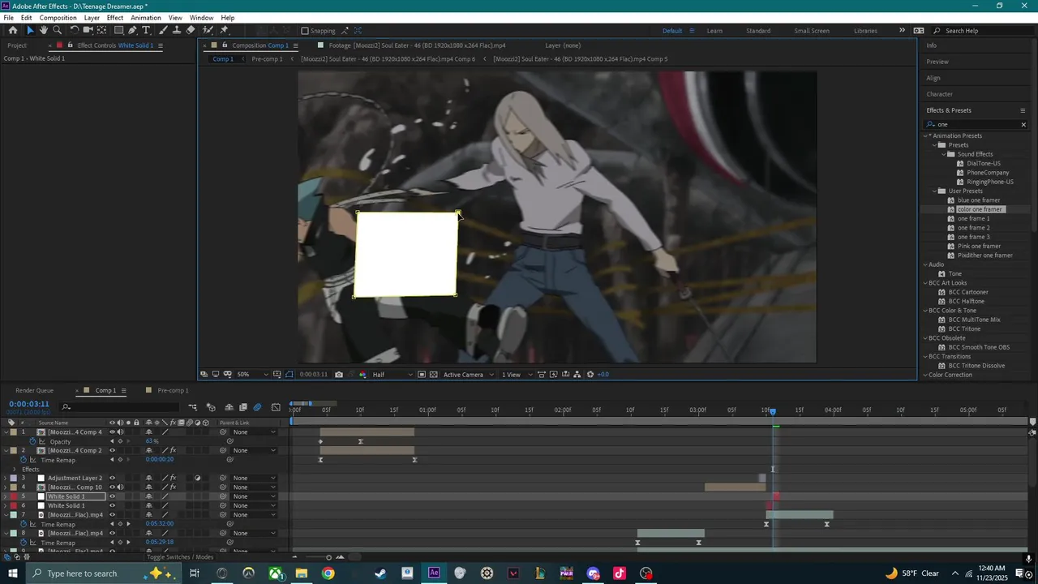
Task: Click Toggle Switches / Modes button
Action: click(x=180, y=557)
